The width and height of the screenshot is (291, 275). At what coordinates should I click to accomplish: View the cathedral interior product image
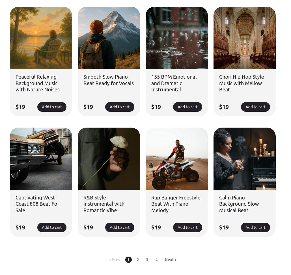click(245, 38)
